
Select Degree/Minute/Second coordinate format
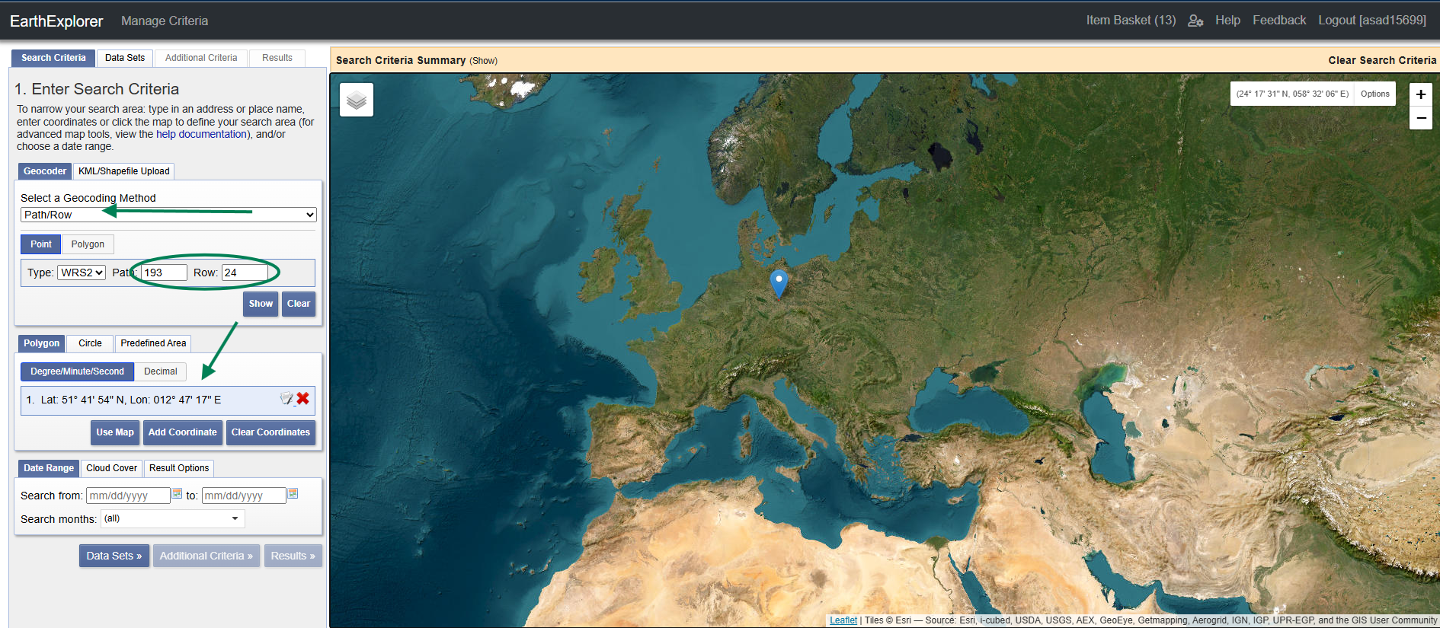[x=77, y=371]
